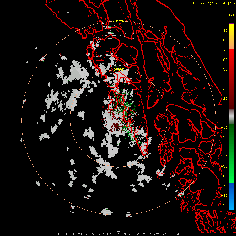The width and height of the screenshot is (236, 236).
Task: Click the 80 value on the velocity scale
Action: 225,40
